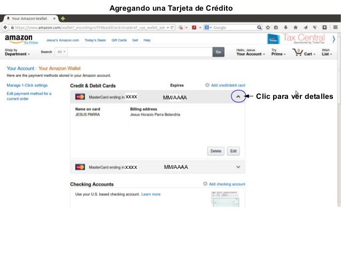
Task: Click the next arrow beside Tax Central
Action: [x=334, y=39]
